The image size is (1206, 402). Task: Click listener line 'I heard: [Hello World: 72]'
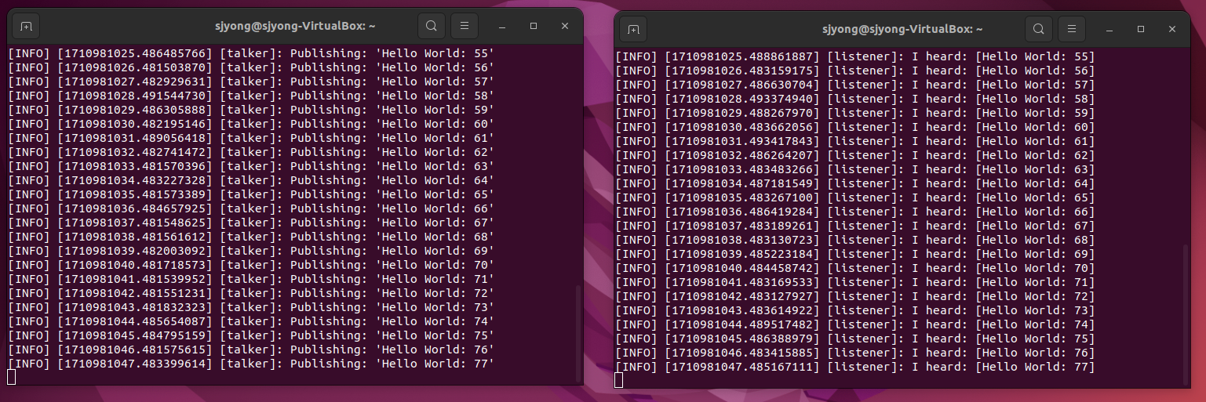854,296
